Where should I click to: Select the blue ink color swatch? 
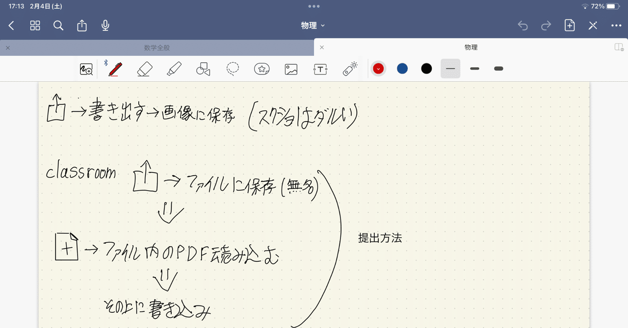point(402,69)
